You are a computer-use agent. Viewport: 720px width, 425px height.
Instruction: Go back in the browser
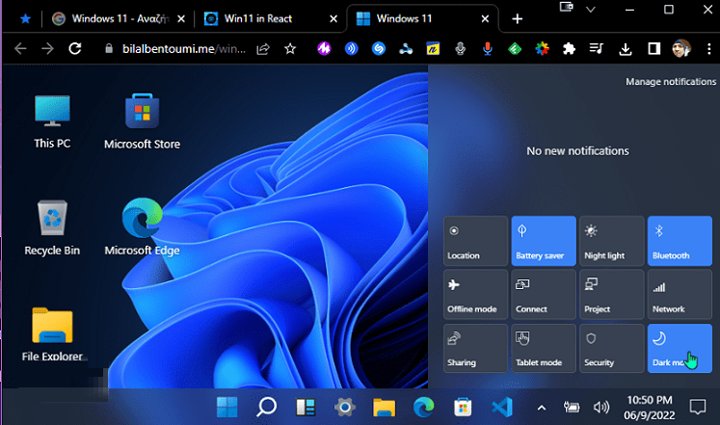point(20,48)
